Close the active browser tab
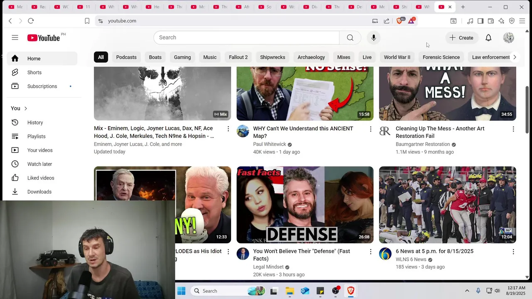Image resolution: width=532 pixels, height=299 pixels. coord(450,7)
